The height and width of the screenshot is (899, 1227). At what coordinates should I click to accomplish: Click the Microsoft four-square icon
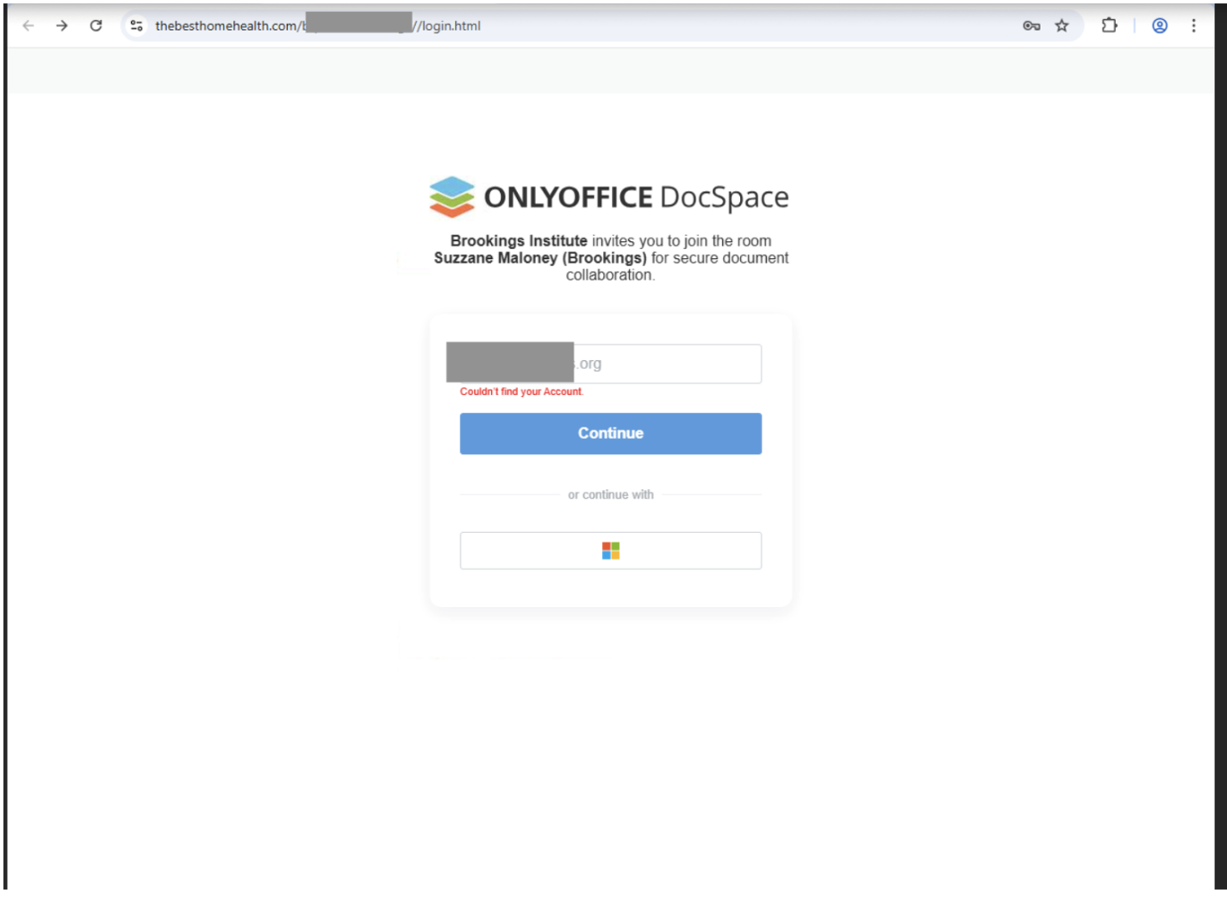[x=610, y=550]
